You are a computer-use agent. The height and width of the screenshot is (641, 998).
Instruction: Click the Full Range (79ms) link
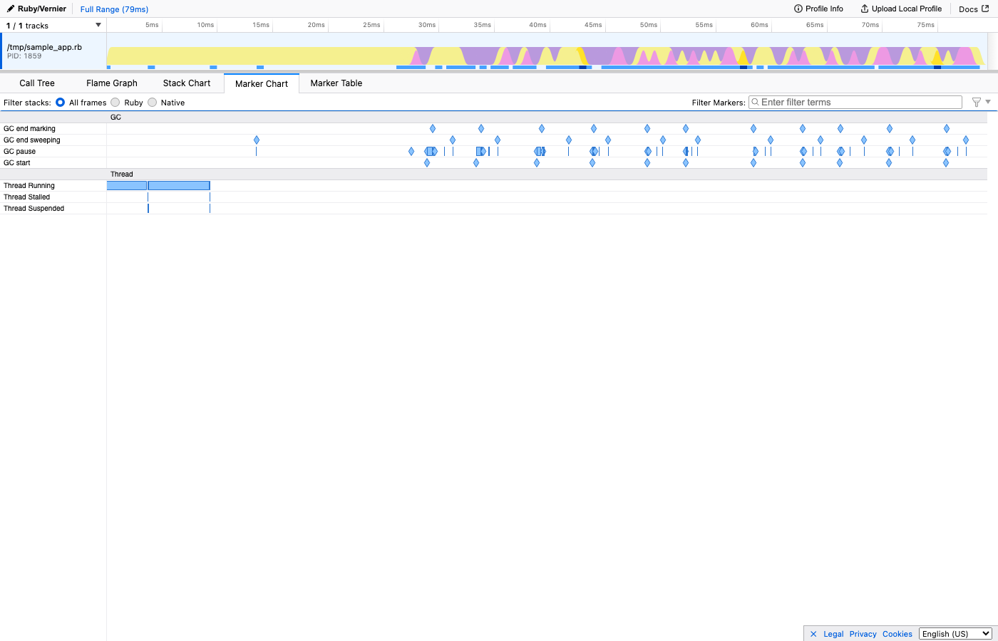click(x=113, y=9)
